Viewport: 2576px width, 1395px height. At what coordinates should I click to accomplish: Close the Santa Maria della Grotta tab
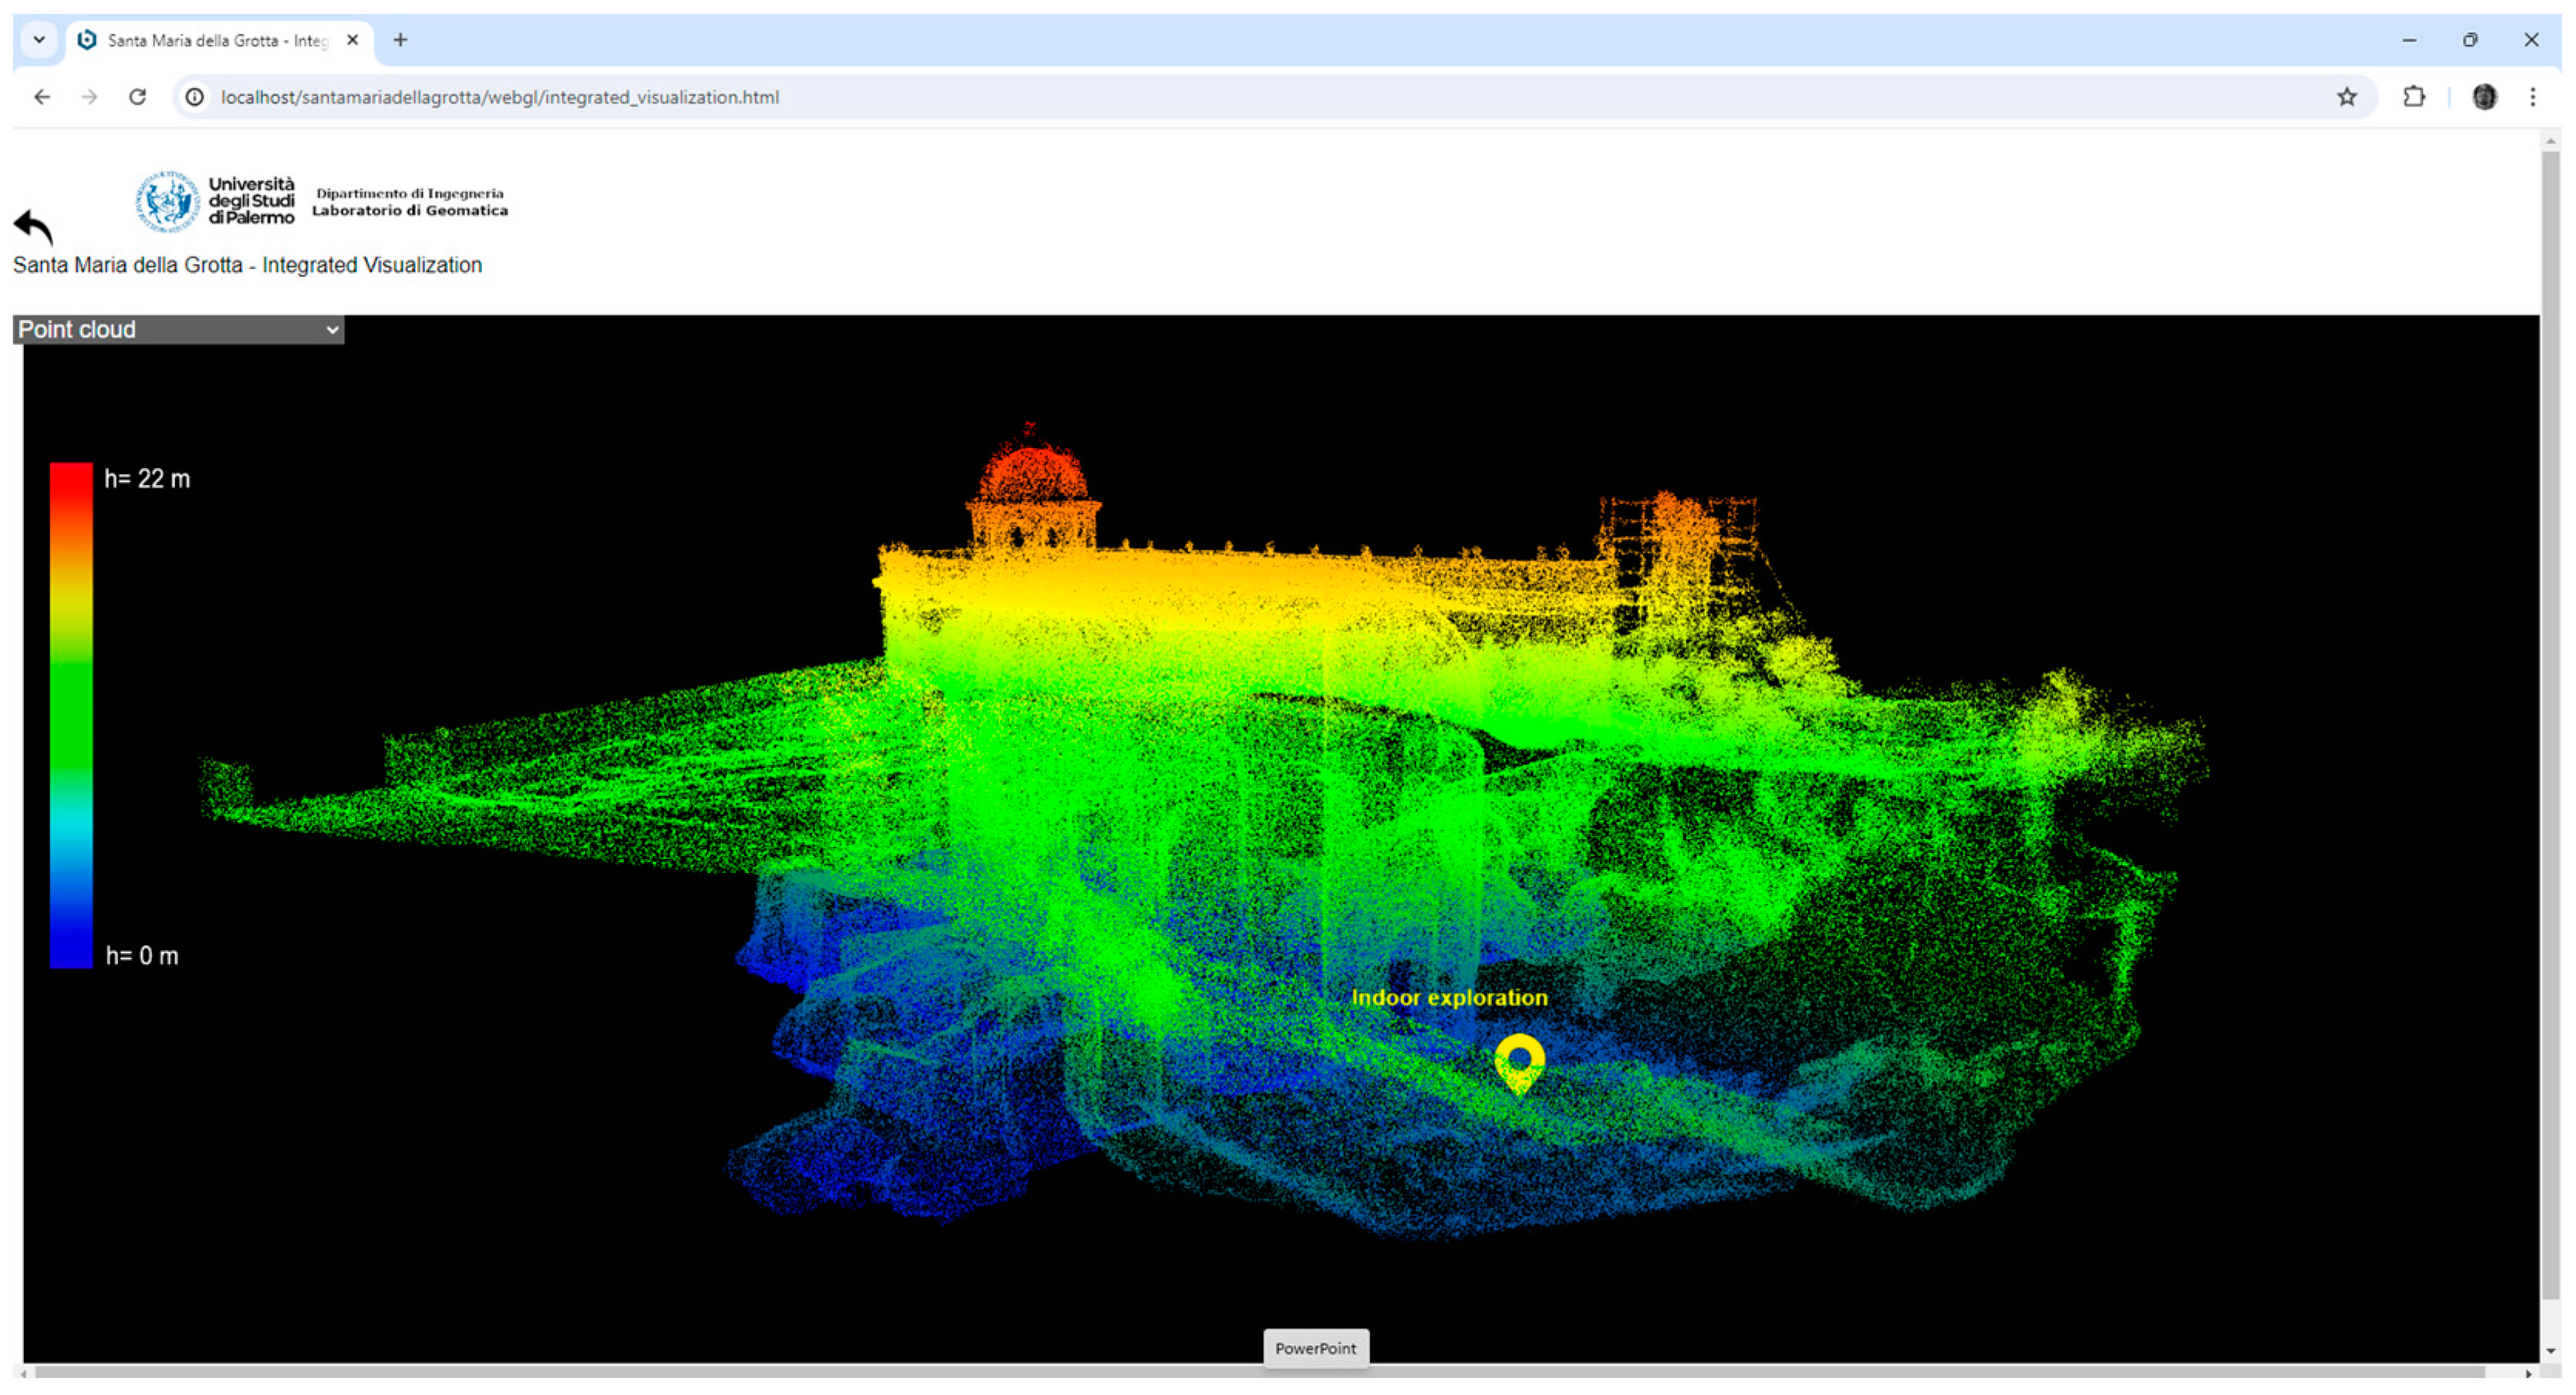coord(352,40)
